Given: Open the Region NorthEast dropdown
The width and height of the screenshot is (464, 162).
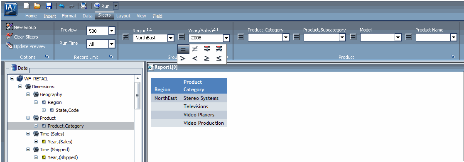Looking at the screenshot, I should [x=170, y=38].
